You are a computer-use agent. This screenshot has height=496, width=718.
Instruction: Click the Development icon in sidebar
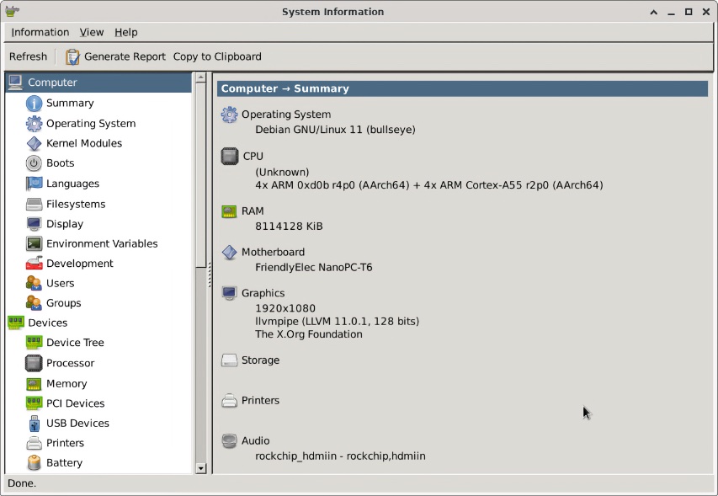pos(34,264)
